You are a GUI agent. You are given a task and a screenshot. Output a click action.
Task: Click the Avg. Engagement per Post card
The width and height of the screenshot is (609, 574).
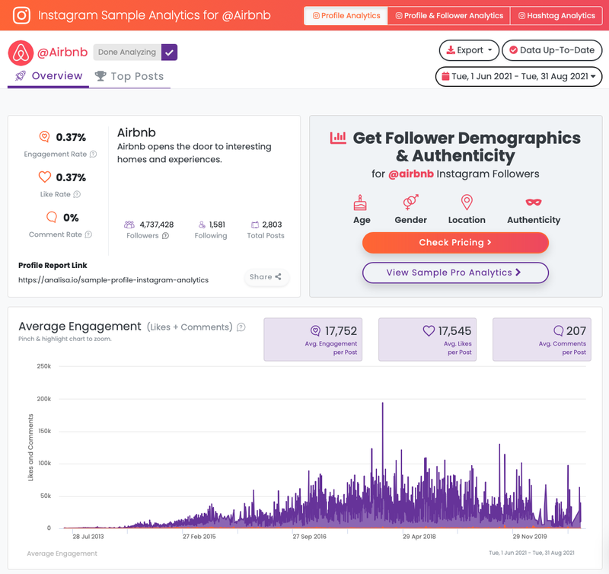313,340
